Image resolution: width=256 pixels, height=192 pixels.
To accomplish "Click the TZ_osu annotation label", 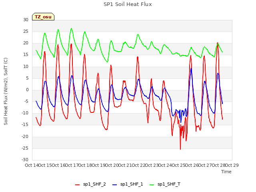I will point(43,17).
